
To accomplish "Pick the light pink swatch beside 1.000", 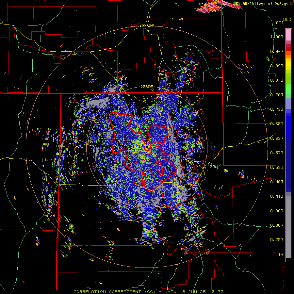I will (288, 35).
